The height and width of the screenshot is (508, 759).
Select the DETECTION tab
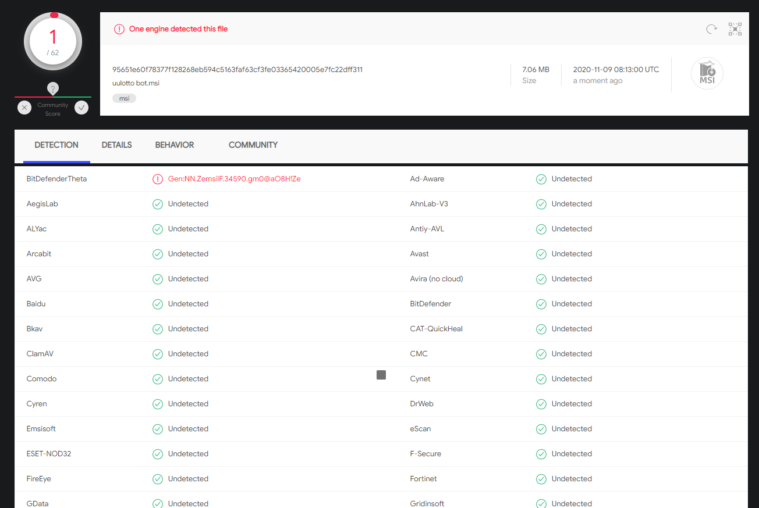coord(56,145)
